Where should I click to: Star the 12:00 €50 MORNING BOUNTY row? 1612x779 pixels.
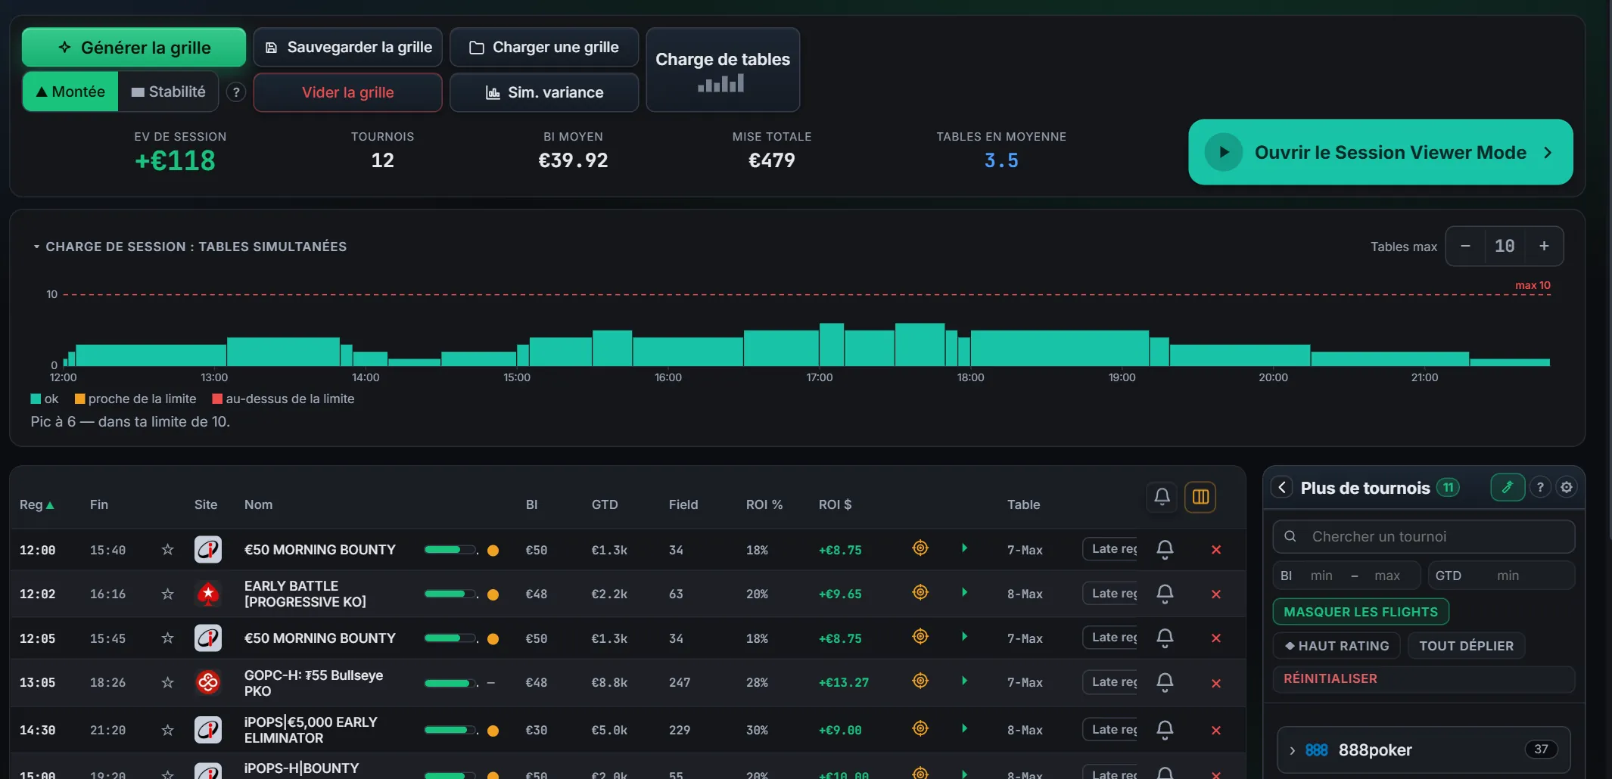[x=167, y=550]
